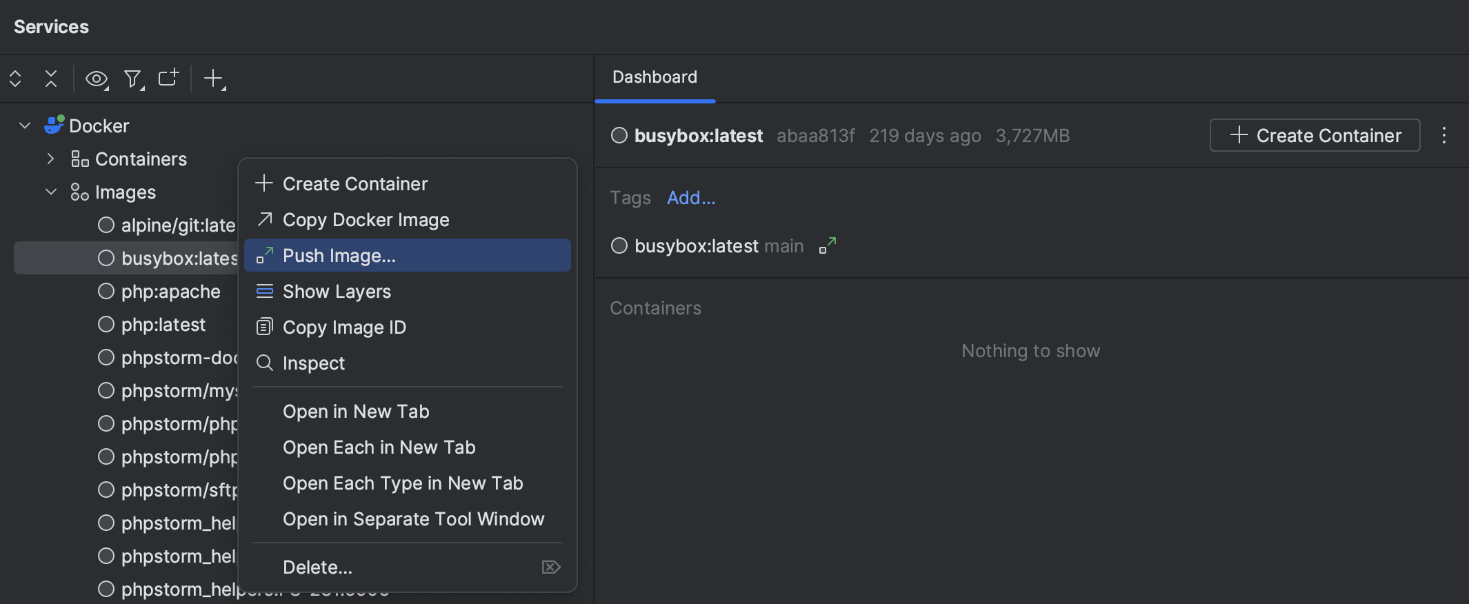Viewport: 1469px width, 604px height.
Task: Click the Expand All toolbar icon
Action: click(x=15, y=79)
